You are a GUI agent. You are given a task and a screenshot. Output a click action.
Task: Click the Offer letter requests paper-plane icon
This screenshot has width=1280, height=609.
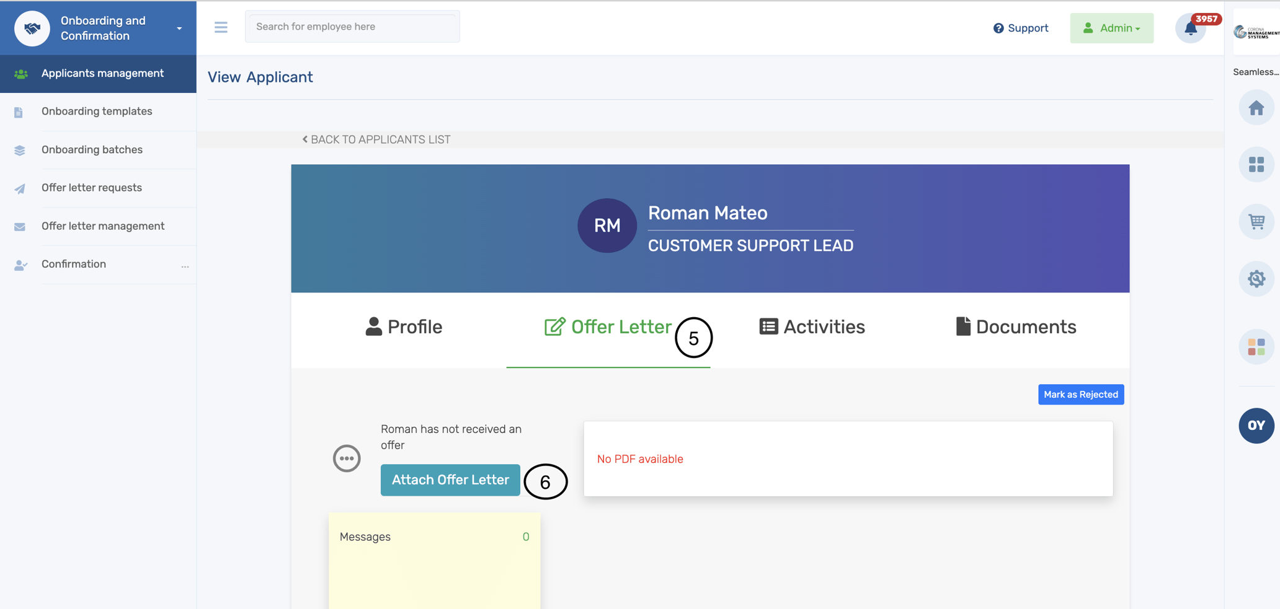click(20, 189)
